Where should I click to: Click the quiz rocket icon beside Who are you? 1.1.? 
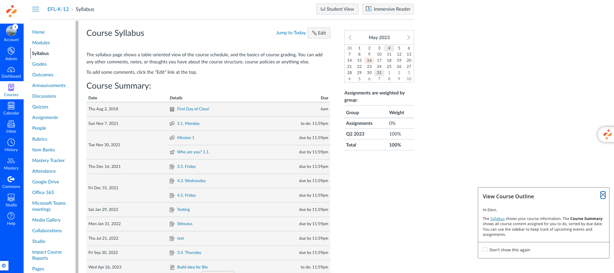tap(172, 152)
